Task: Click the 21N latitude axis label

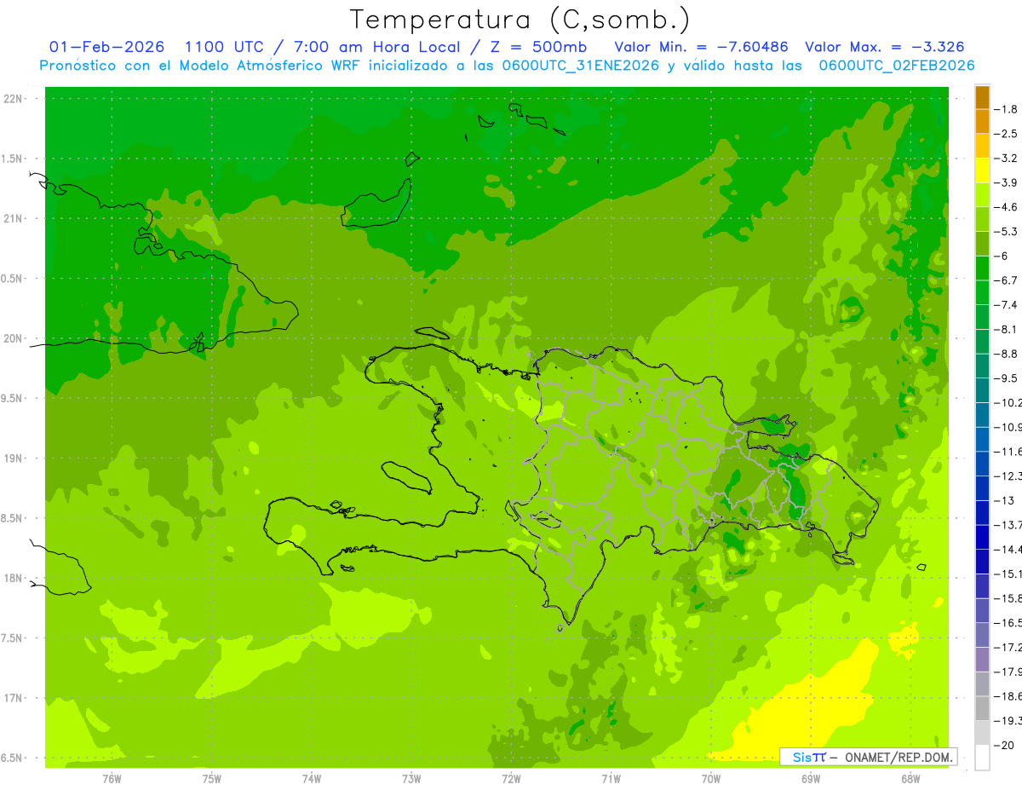Action: (x=14, y=219)
